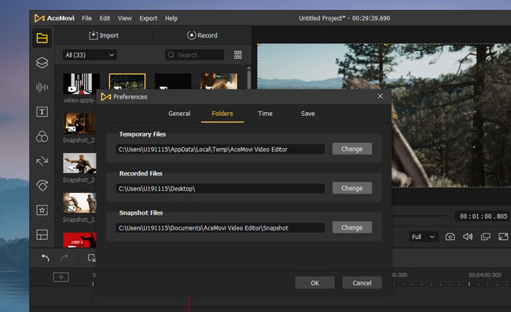
Task: Click Record in the media panel
Action: click(x=202, y=35)
